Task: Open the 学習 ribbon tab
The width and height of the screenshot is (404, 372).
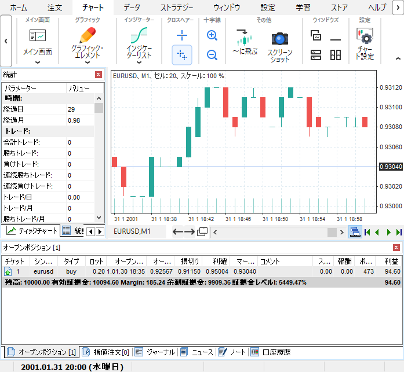Action: tap(303, 8)
